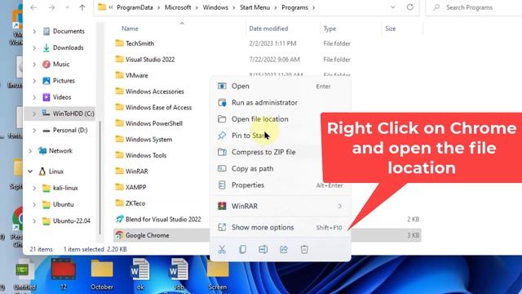Go up one folder level arrow

[82, 7]
